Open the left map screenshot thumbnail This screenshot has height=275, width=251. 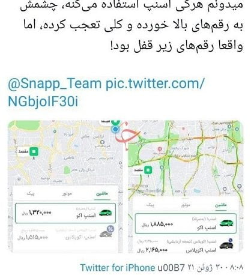pos(65,187)
